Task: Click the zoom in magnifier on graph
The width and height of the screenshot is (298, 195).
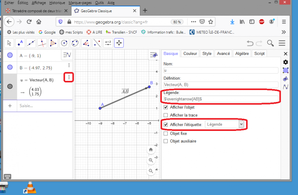Action: coord(151,160)
